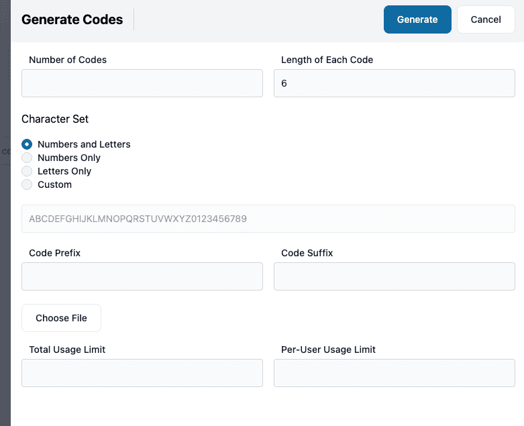Viewport: 524px width, 426px height.
Task: Cancel the Generate Codes dialog
Action: point(486,19)
